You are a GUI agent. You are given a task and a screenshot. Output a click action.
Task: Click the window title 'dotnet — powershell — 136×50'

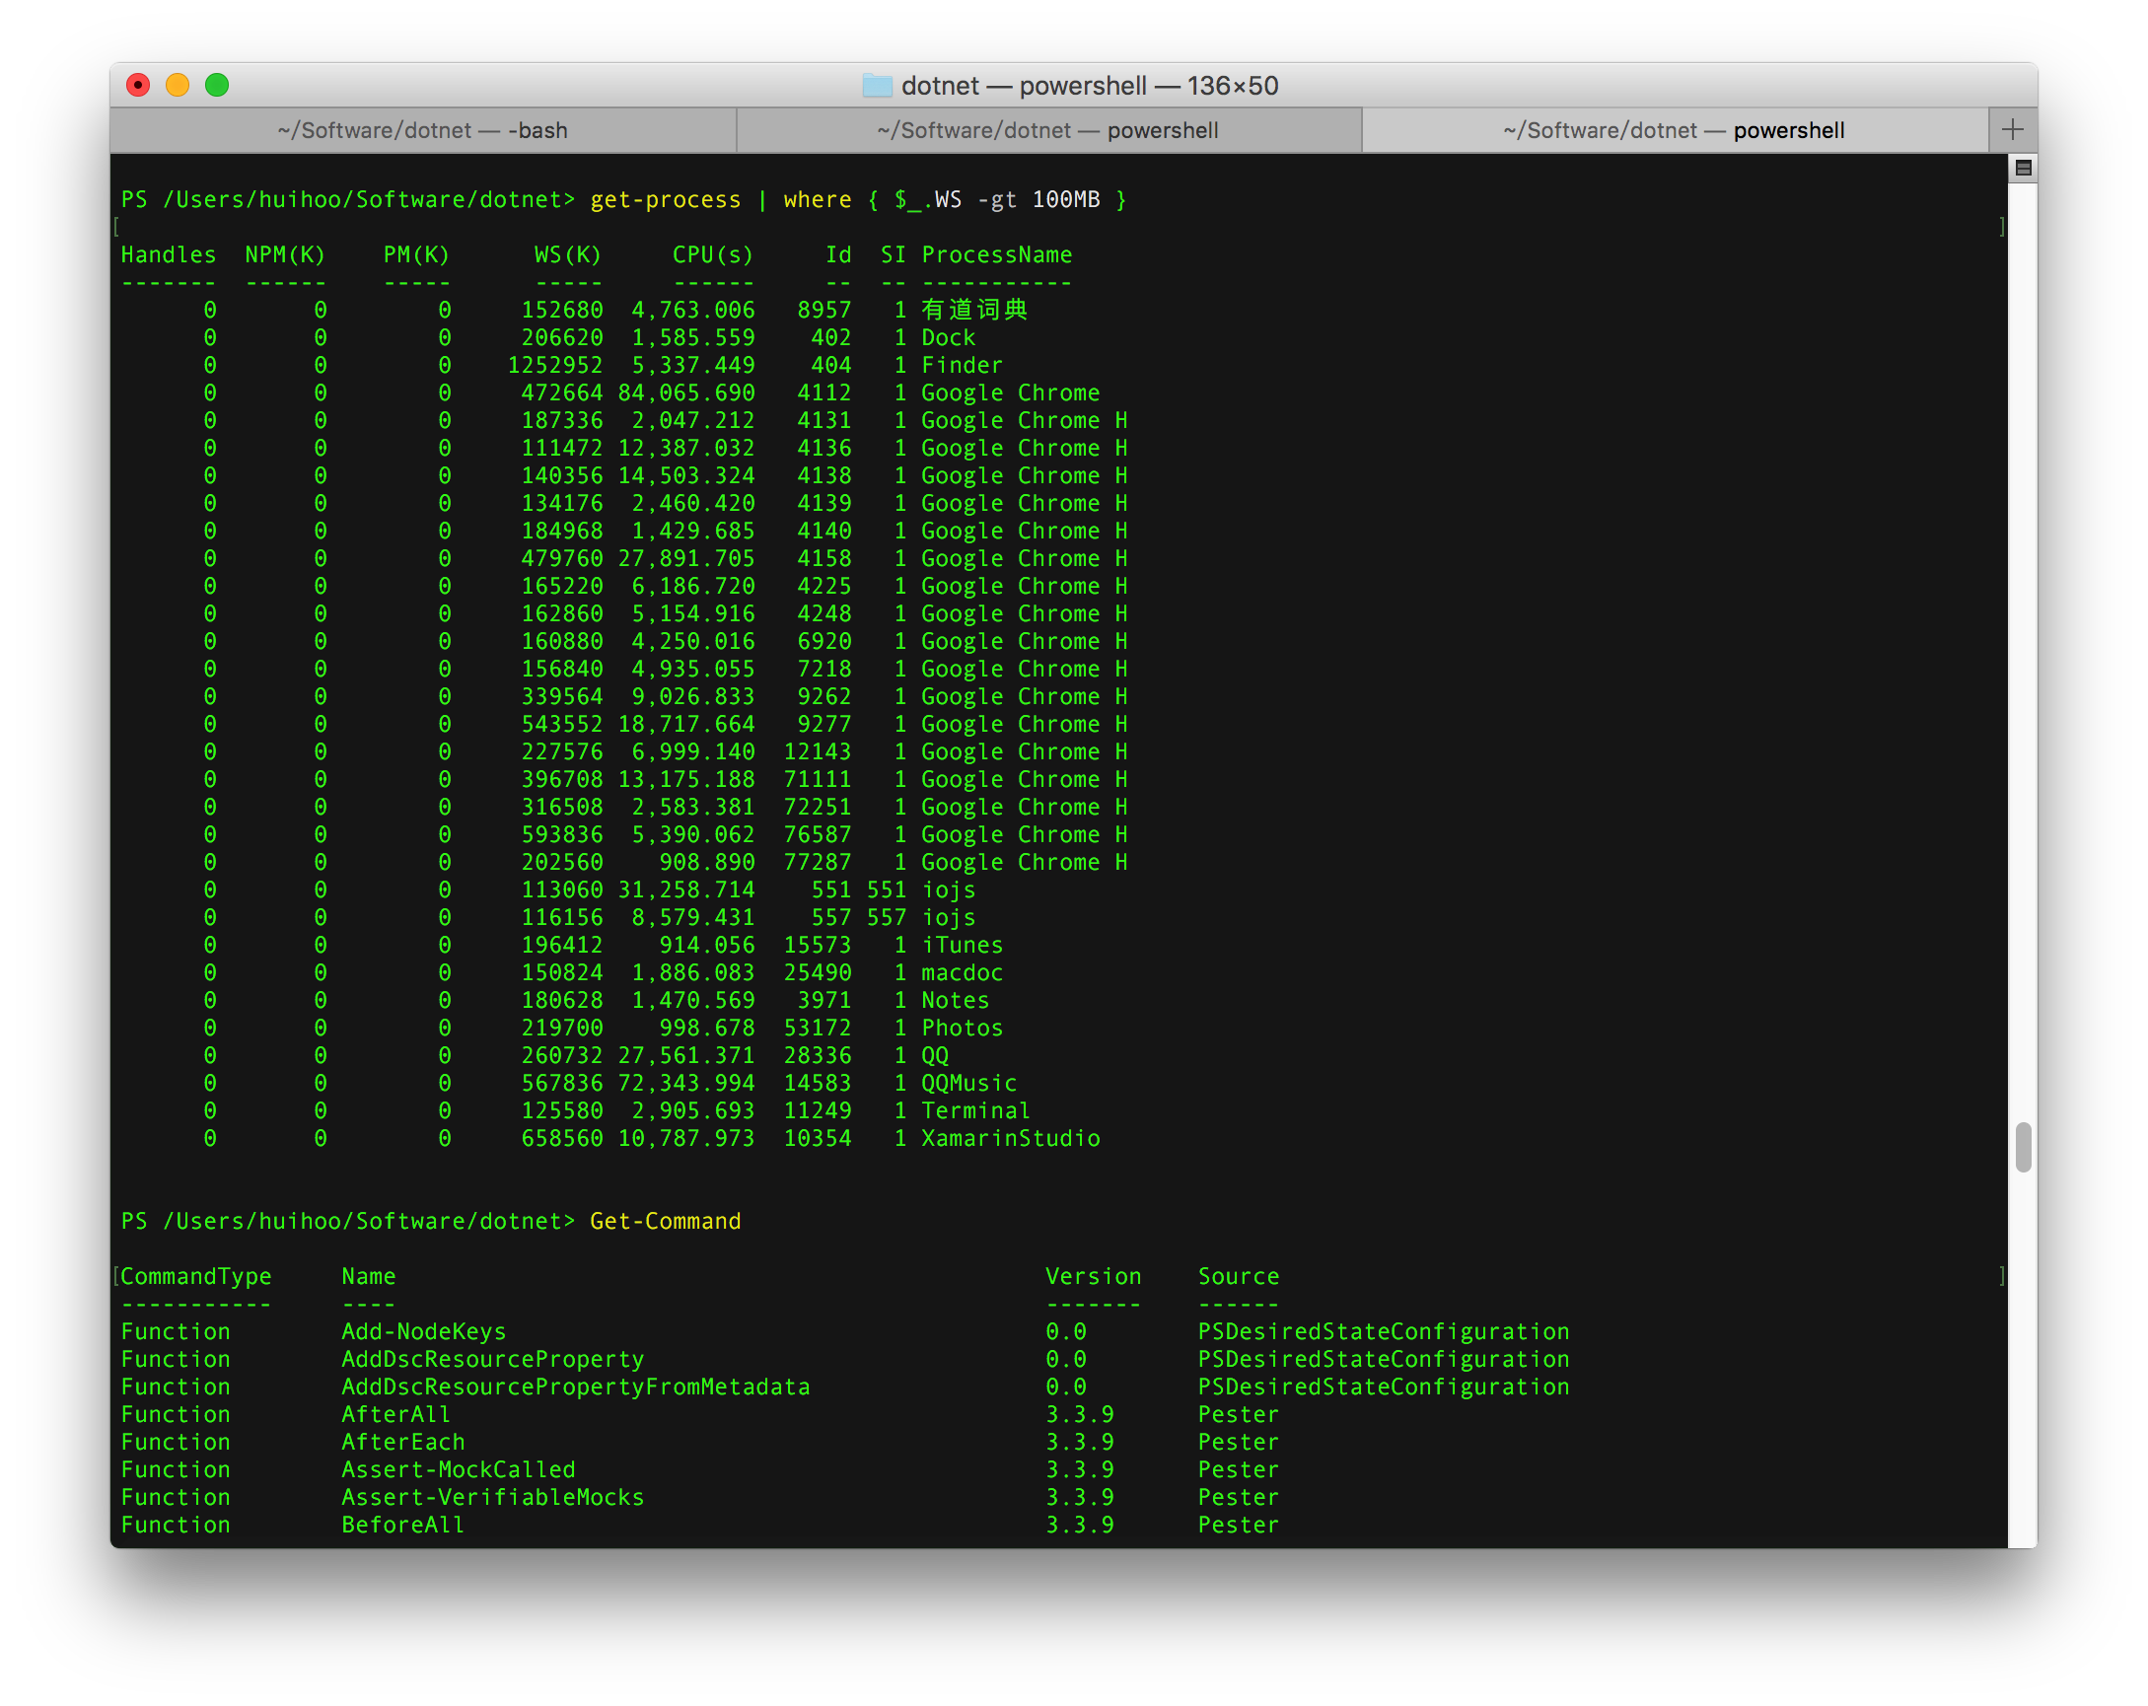pyautogui.click(x=1089, y=86)
